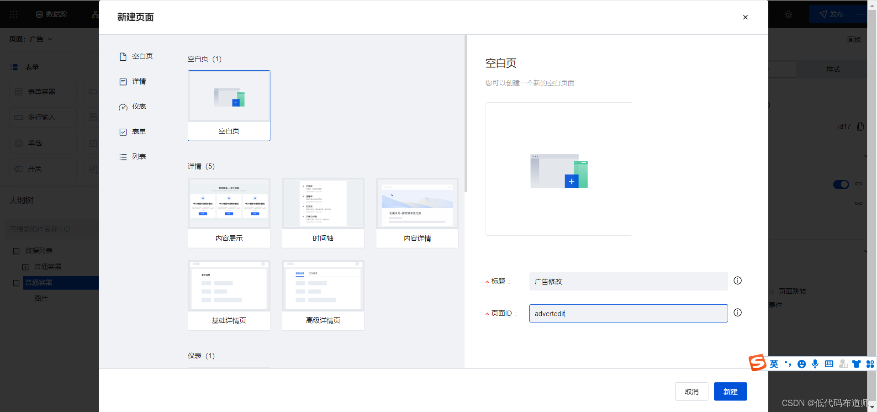Click 单选 component in background panel
The width and height of the screenshot is (877, 412).
pyautogui.click(x=43, y=143)
